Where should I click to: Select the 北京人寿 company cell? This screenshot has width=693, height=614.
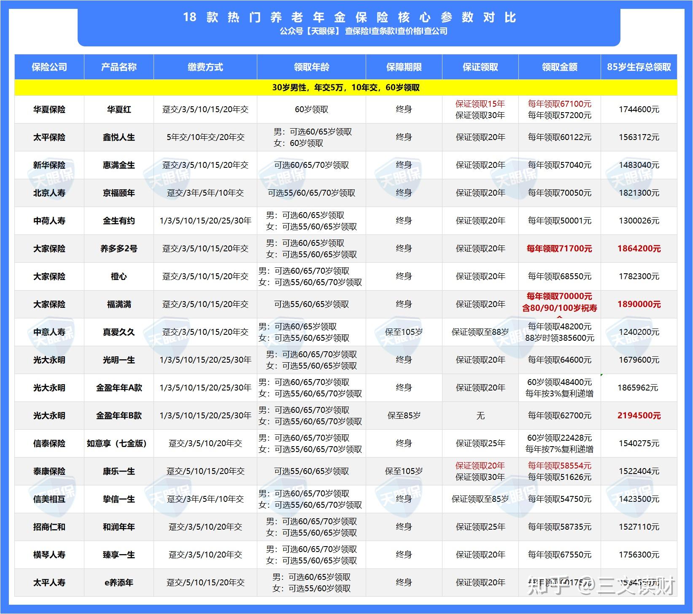(x=49, y=193)
